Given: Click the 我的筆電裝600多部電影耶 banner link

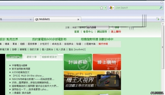Looking at the screenshot, I should click(x=49, y=39).
